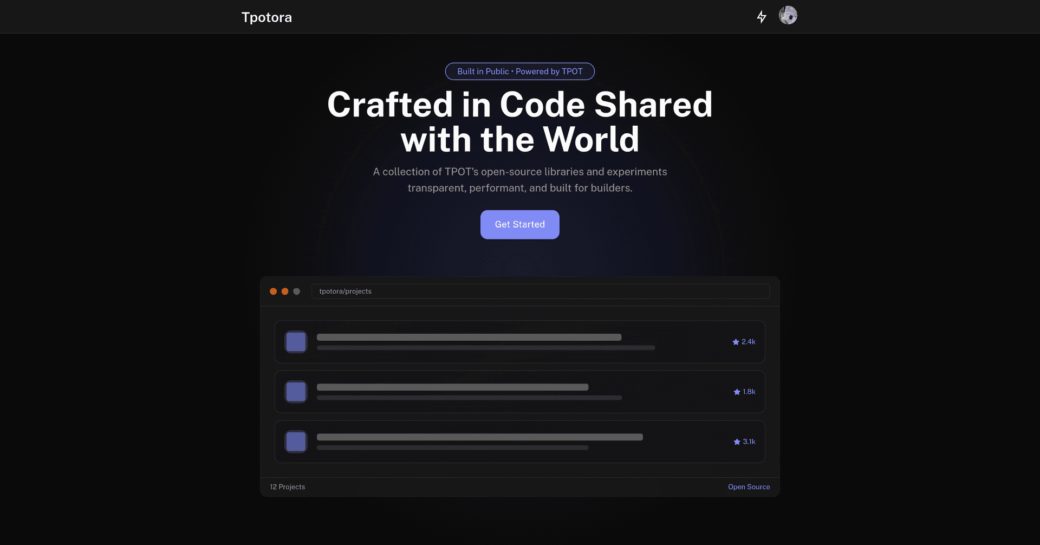Click the star icon beside 1.8k
Viewport: 1040px width, 545px height.
pos(737,392)
